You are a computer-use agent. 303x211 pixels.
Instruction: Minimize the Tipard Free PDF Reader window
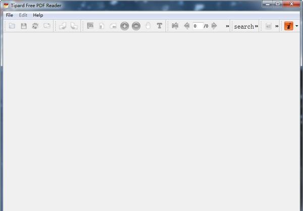[268, 4]
